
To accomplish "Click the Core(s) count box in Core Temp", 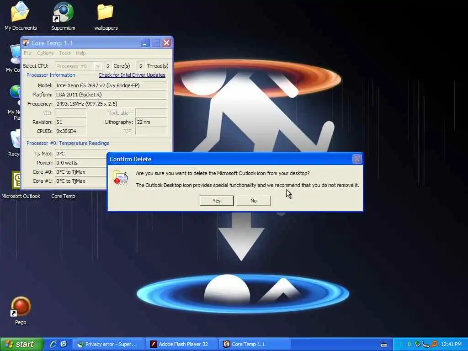I will tap(108, 66).
